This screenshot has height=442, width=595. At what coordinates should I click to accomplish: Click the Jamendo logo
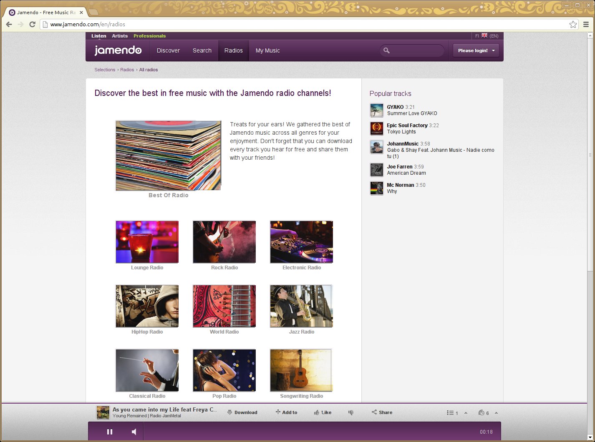click(118, 50)
